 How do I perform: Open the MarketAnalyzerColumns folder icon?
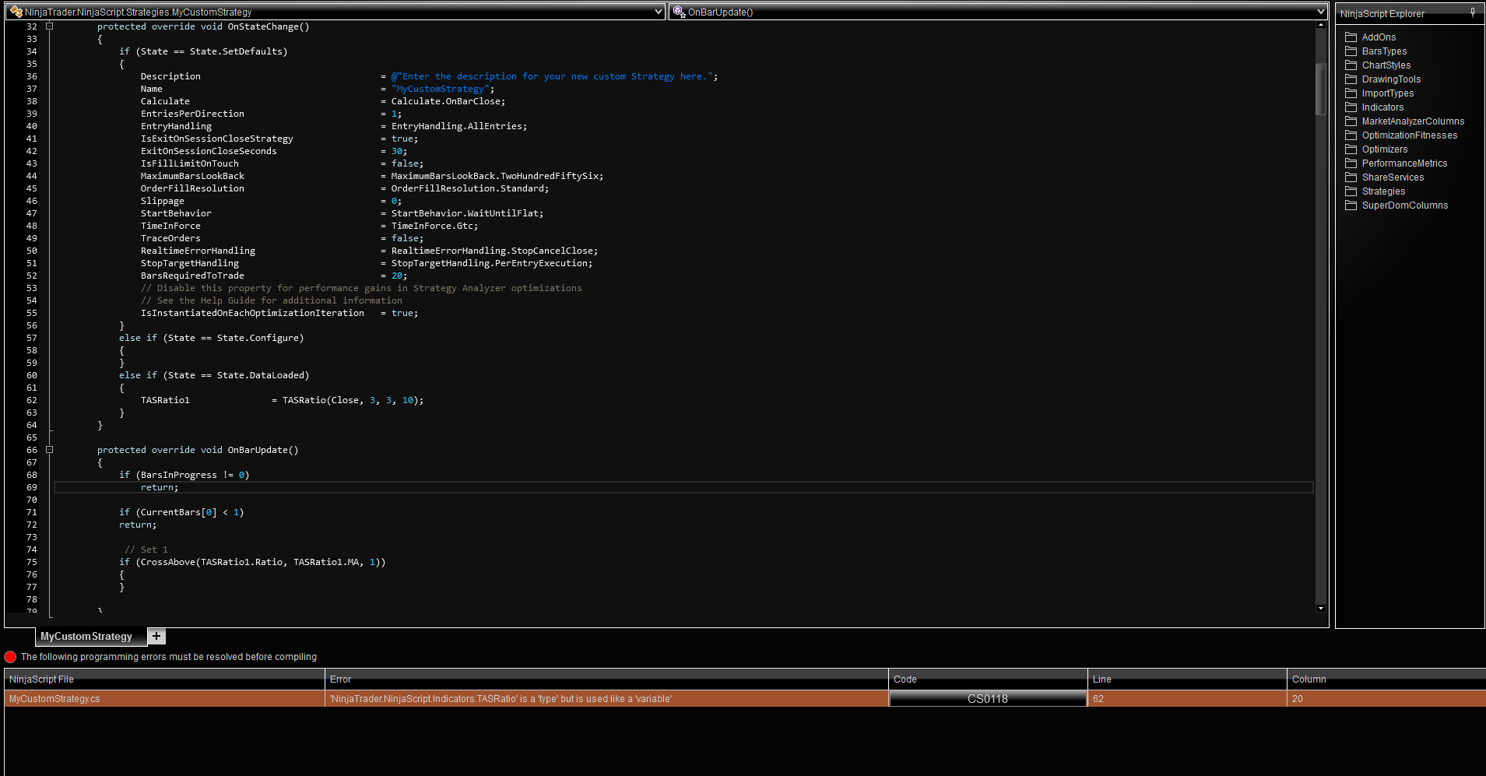[1351, 121]
